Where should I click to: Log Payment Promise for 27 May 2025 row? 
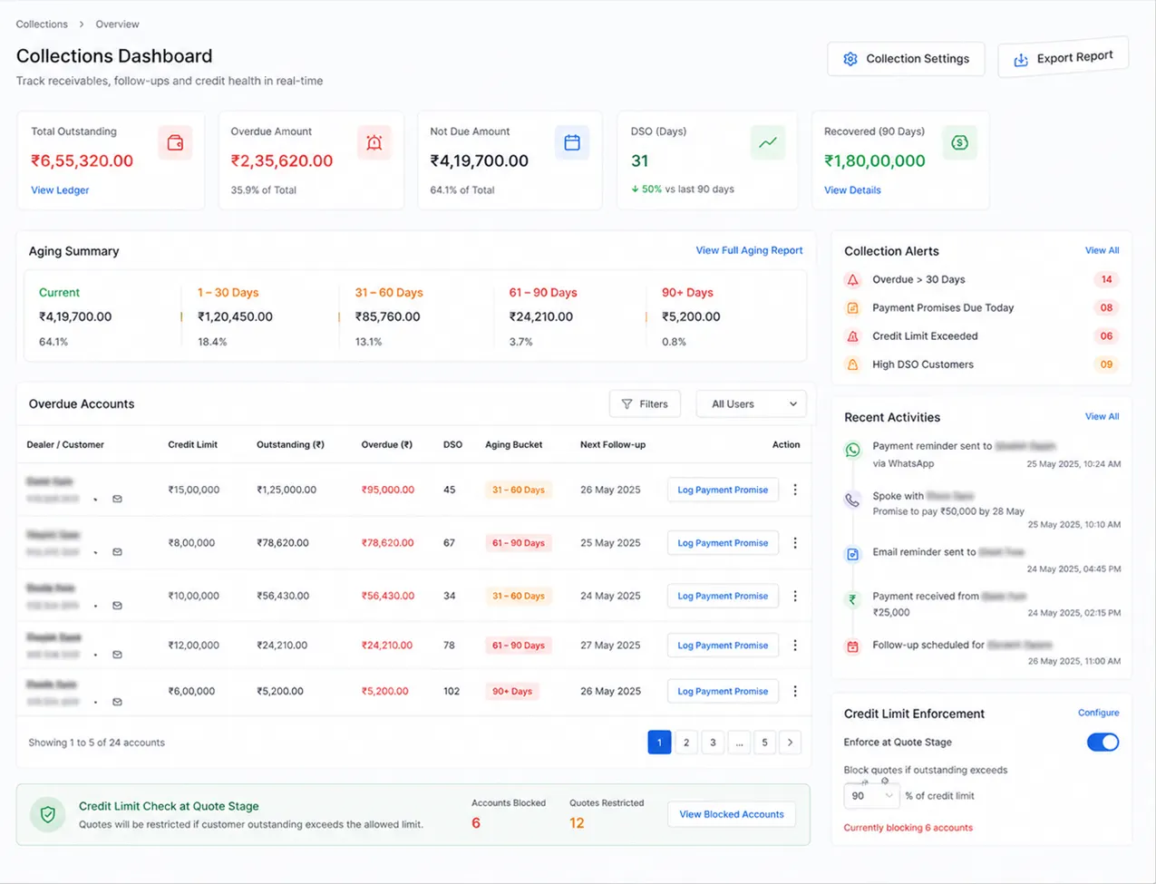(723, 646)
